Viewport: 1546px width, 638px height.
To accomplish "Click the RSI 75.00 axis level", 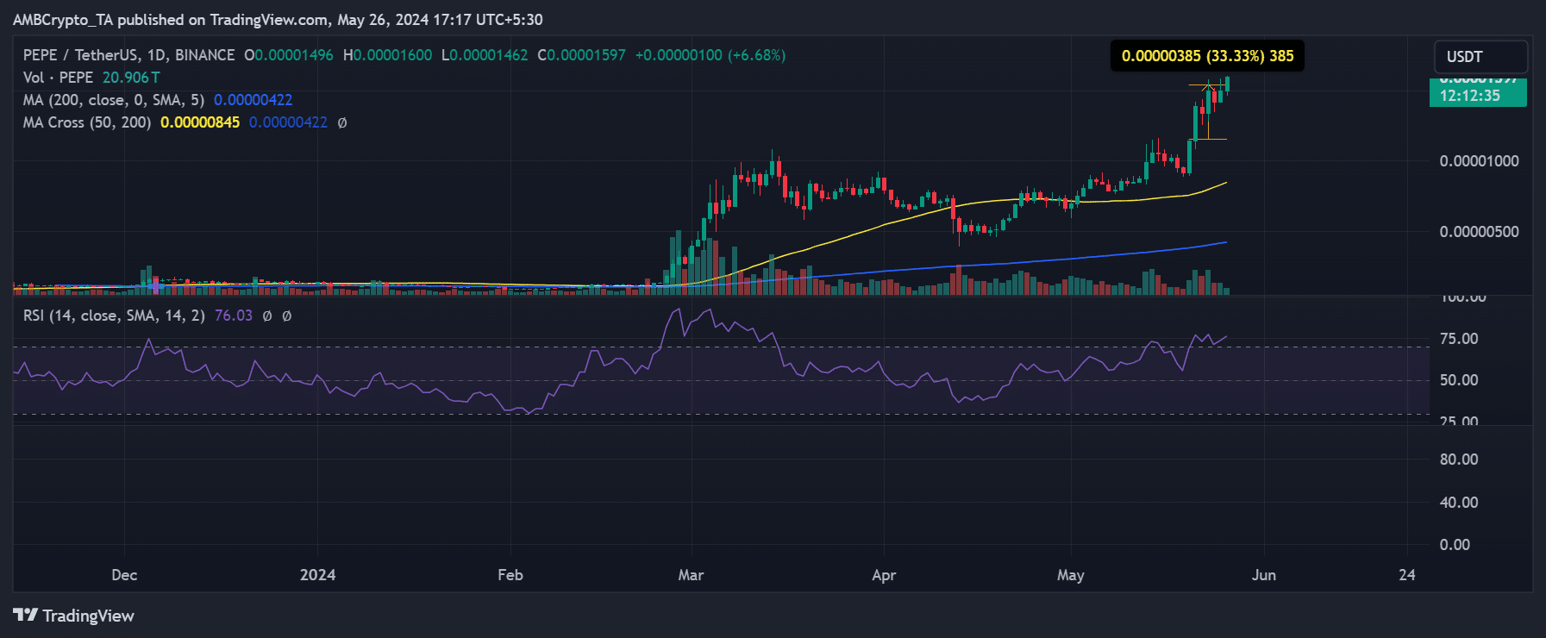I will coord(1459,339).
